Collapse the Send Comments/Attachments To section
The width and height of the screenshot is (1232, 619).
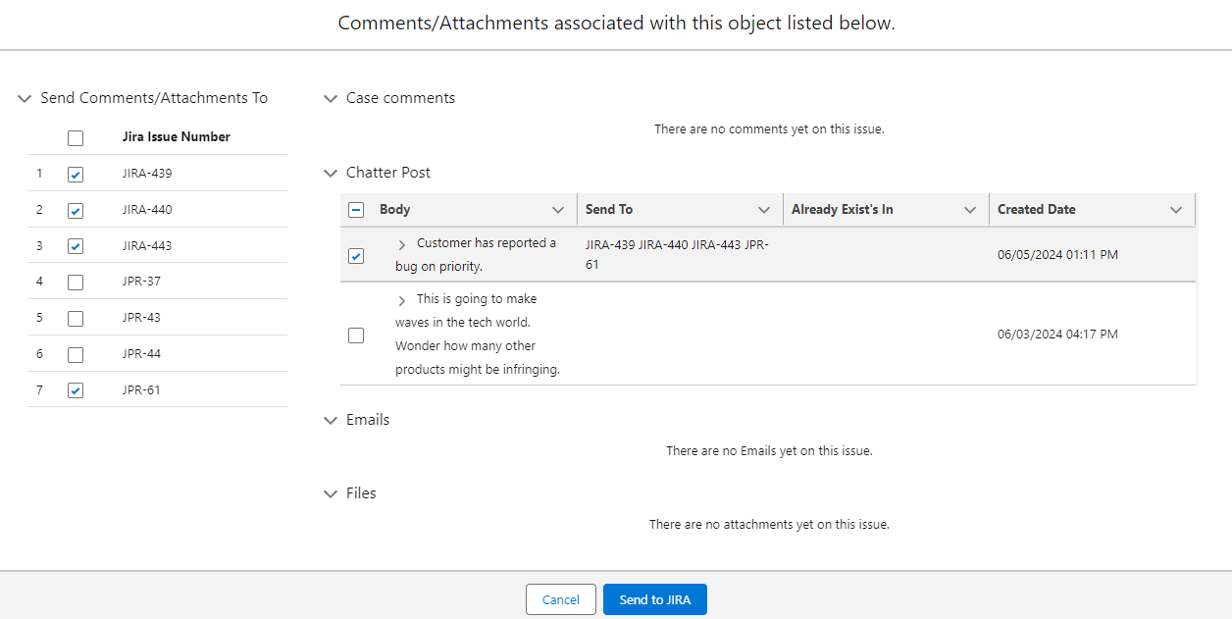[25, 99]
